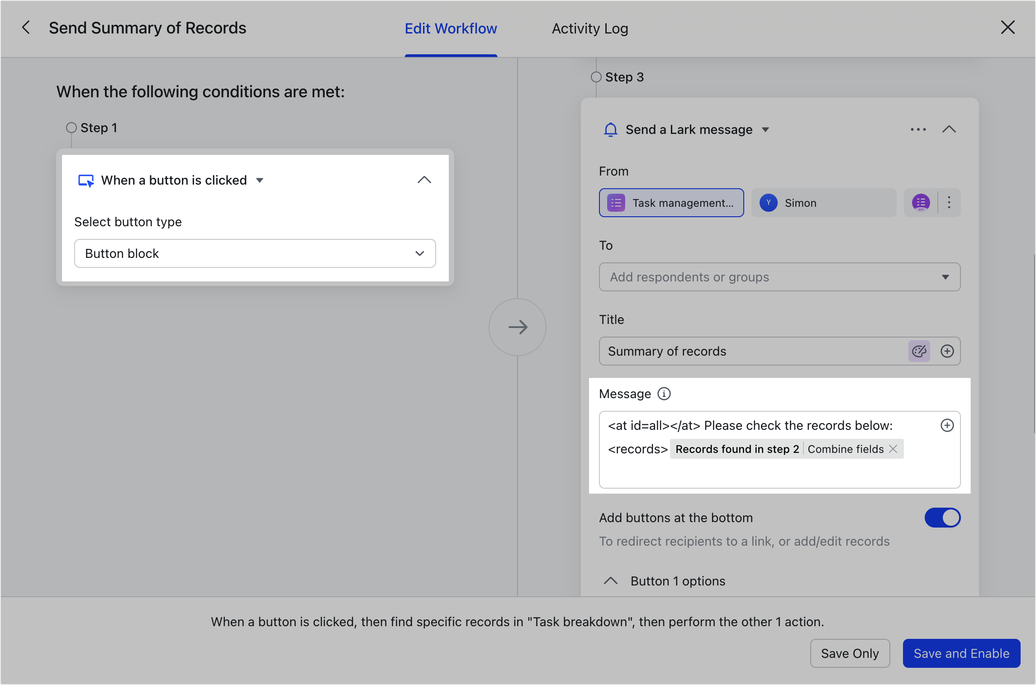The width and height of the screenshot is (1036, 685).
Task: Remove the Combine fields tag in Message
Action: (x=893, y=449)
